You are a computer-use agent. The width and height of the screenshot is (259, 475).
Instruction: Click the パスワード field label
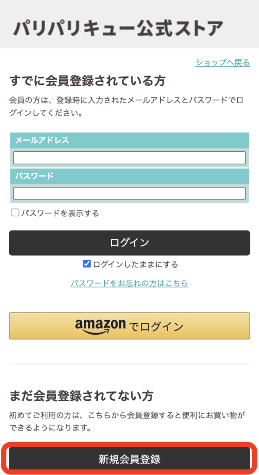tap(34, 176)
